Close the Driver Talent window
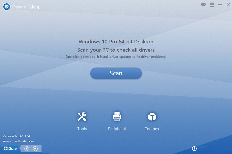The image size is (232, 154). tap(228, 5)
